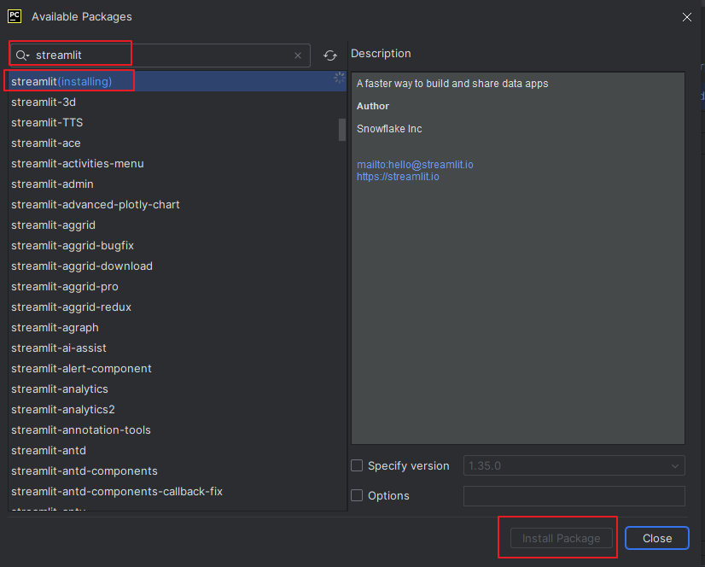Image resolution: width=705 pixels, height=567 pixels.
Task: Click the search magnifier history icon
Action: pyautogui.click(x=22, y=56)
